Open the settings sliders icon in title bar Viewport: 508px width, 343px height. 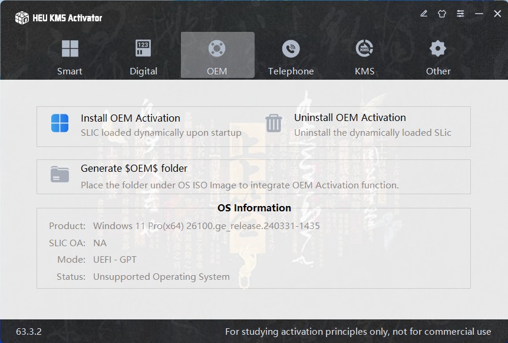pyautogui.click(x=460, y=14)
